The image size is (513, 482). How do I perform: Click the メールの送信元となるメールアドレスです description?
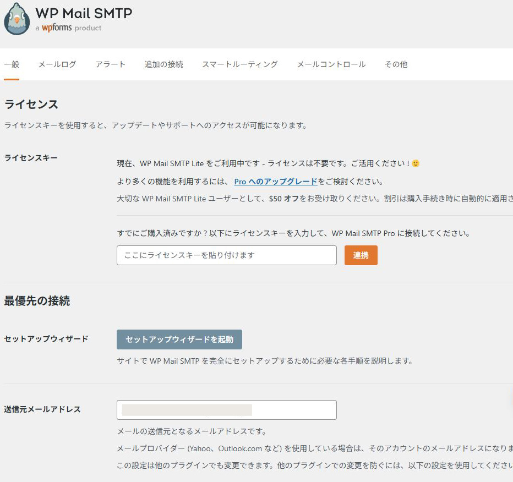point(192,431)
